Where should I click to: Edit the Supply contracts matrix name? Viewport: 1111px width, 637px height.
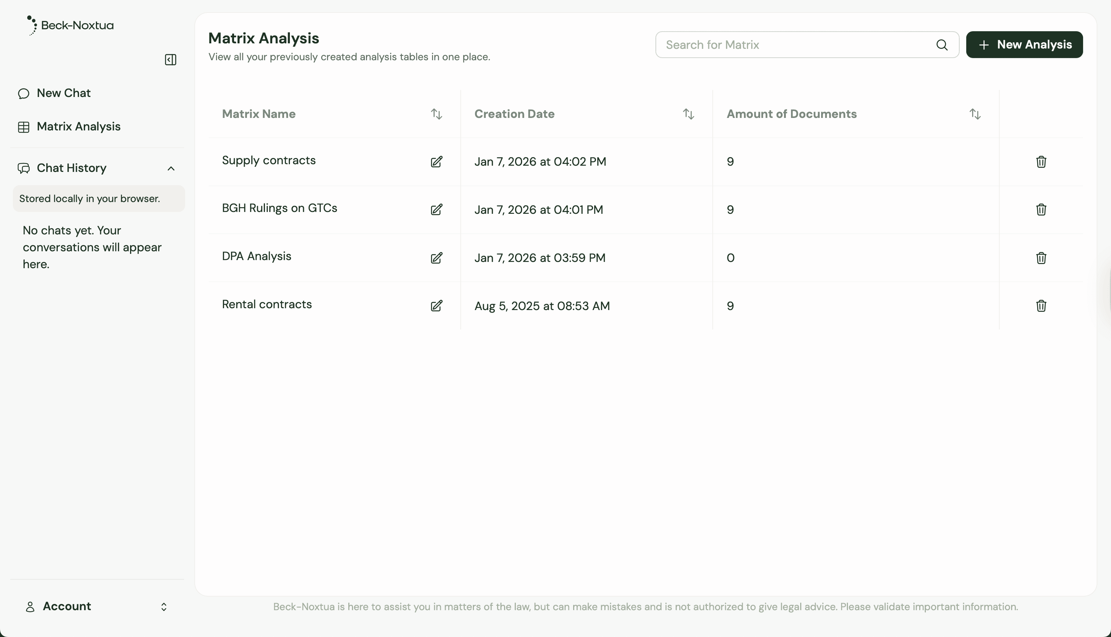click(436, 162)
